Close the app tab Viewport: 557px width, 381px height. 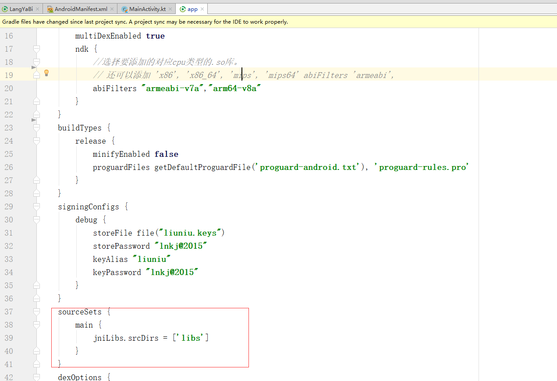point(202,9)
